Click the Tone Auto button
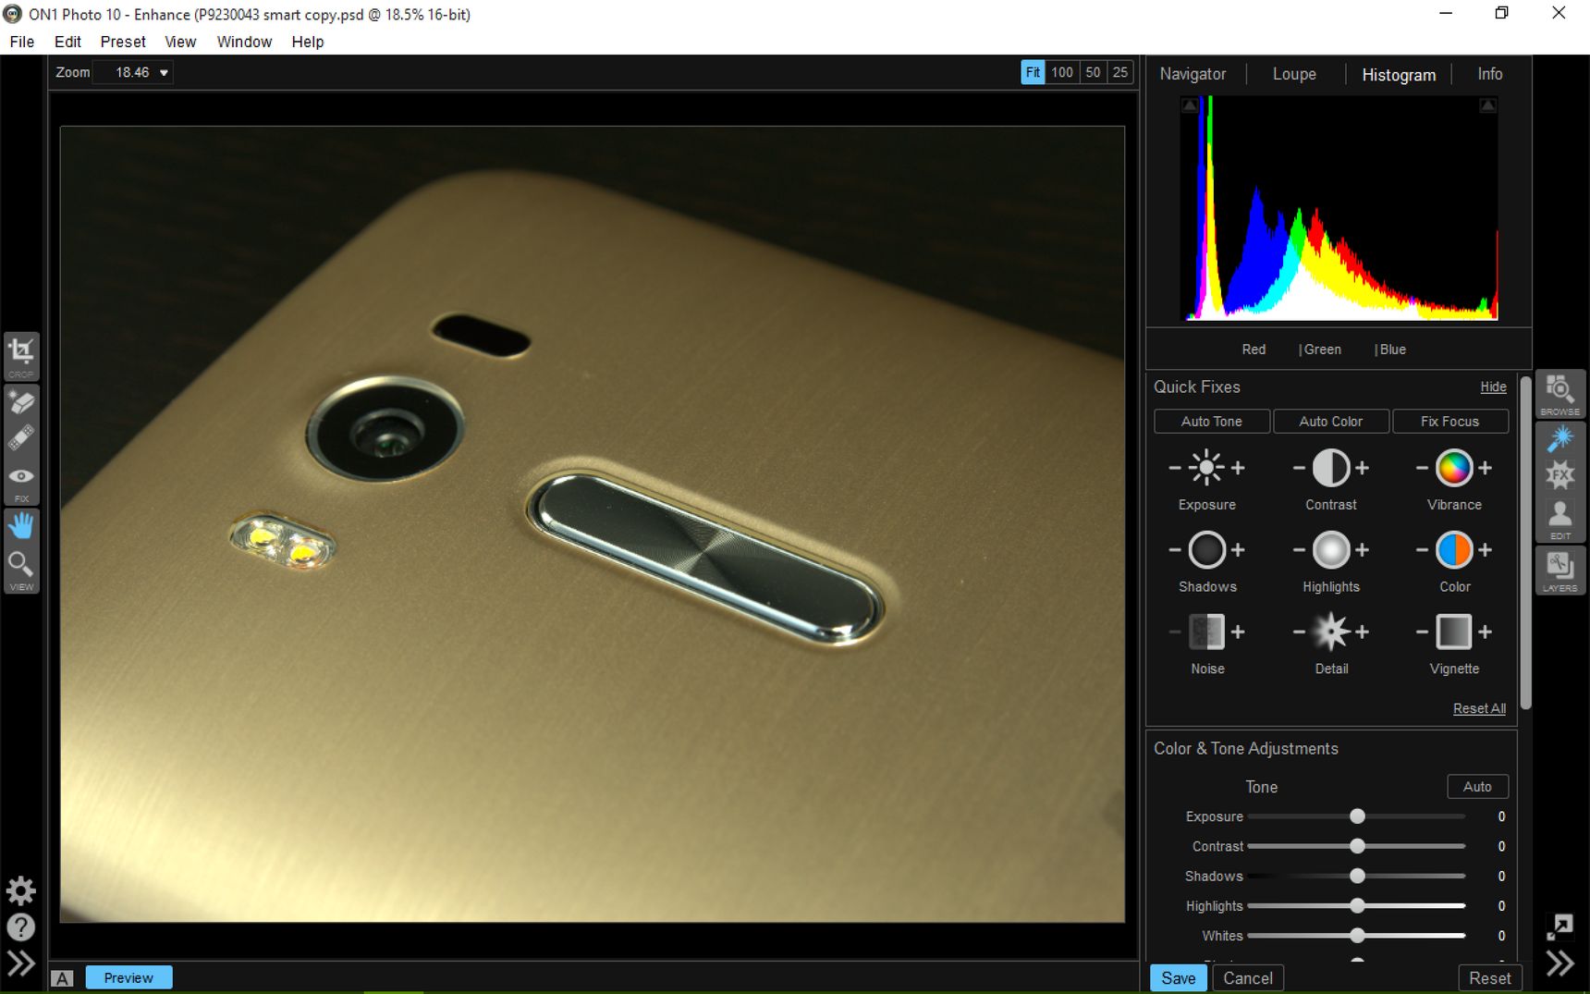This screenshot has height=994, width=1590. tap(1477, 787)
